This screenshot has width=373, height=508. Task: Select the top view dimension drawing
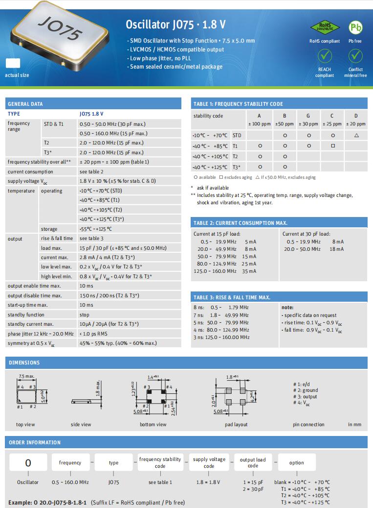tap(26, 397)
